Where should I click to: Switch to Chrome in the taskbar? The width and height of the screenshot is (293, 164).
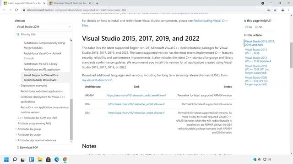point(65,159)
